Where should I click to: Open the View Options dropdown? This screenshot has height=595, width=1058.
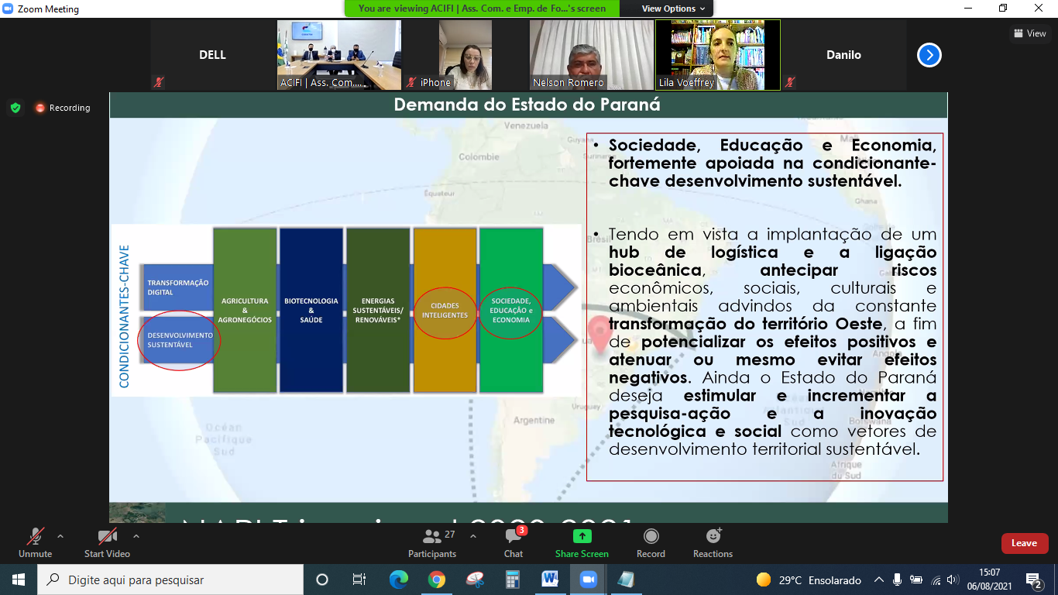[673, 9]
